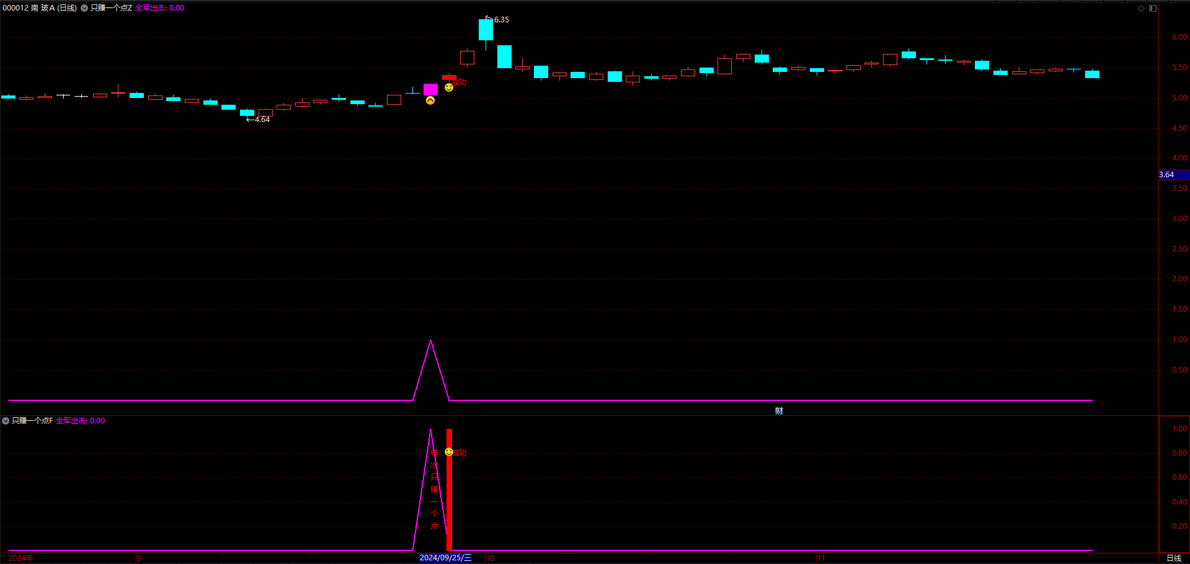Toggle the side panel layout icon

pos(1153,8)
